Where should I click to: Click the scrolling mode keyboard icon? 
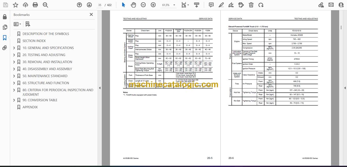point(197,5)
